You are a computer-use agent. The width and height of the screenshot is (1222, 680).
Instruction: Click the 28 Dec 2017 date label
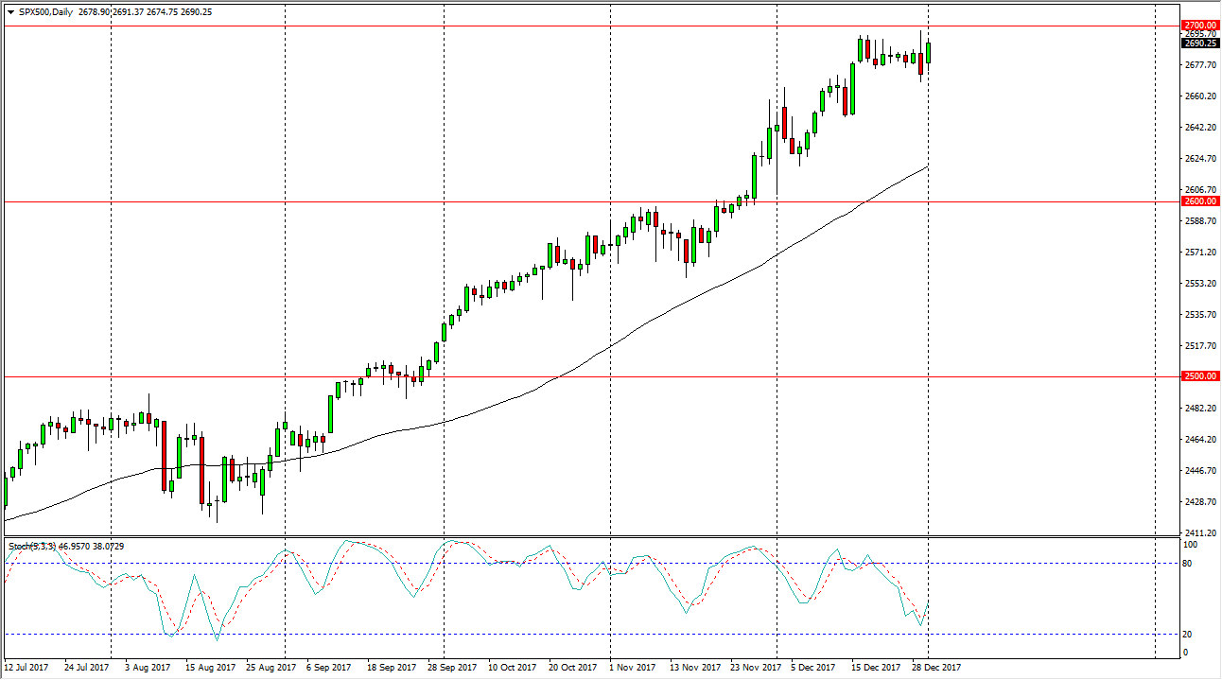coord(935,668)
